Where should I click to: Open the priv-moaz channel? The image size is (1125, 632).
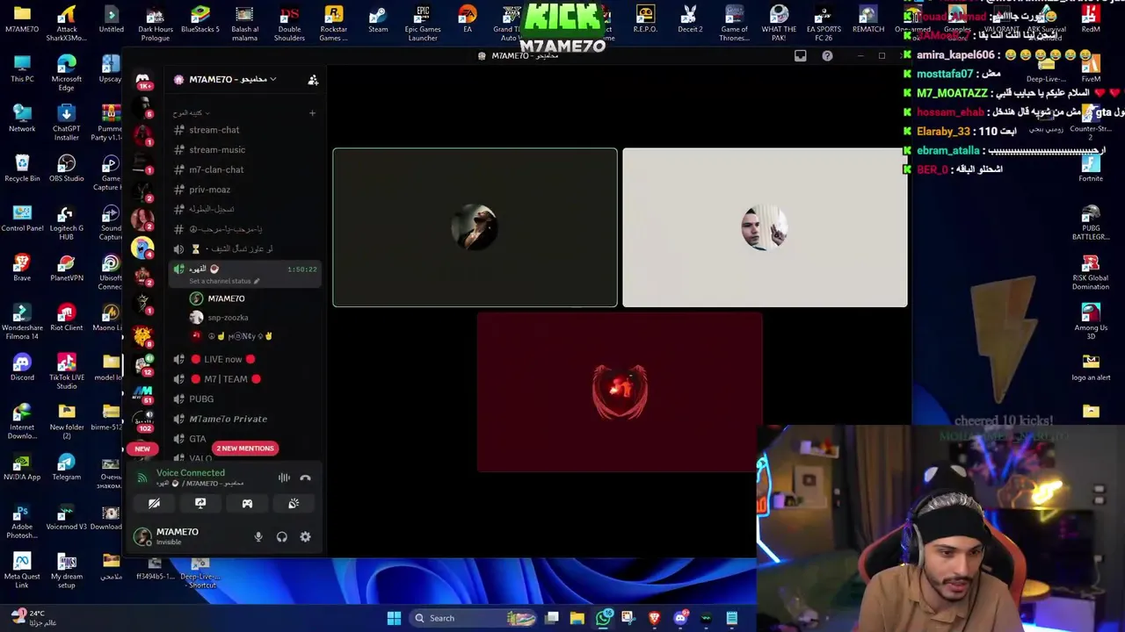tap(209, 190)
